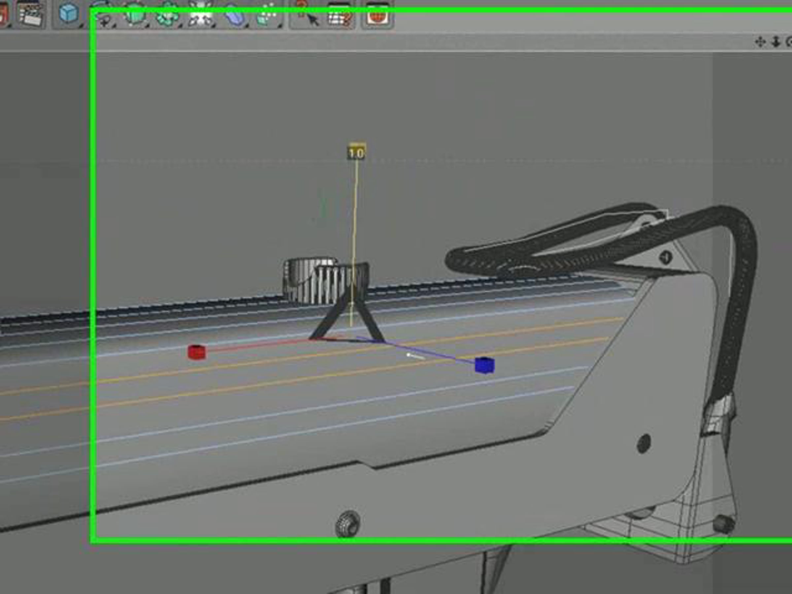Click the viewport pan arrows icon
The width and height of the screenshot is (792, 594).
pyautogui.click(x=759, y=42)
